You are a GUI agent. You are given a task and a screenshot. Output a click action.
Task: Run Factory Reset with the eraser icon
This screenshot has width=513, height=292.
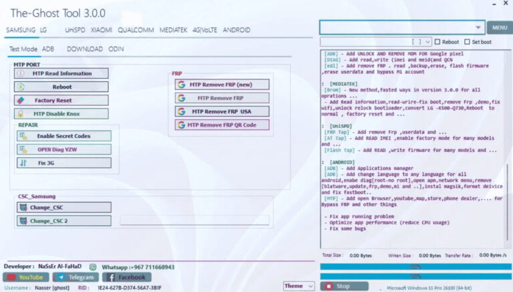tap(61, 100)
